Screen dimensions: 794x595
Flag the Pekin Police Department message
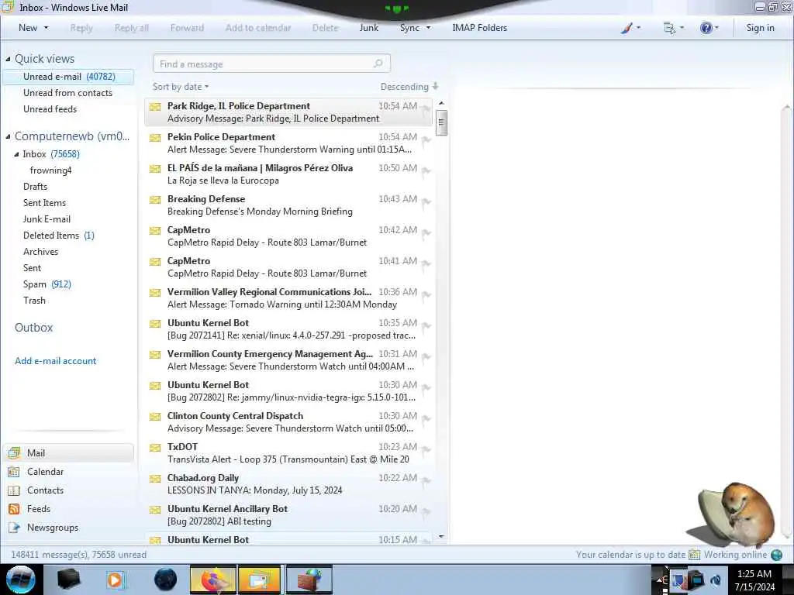point(426,140)
